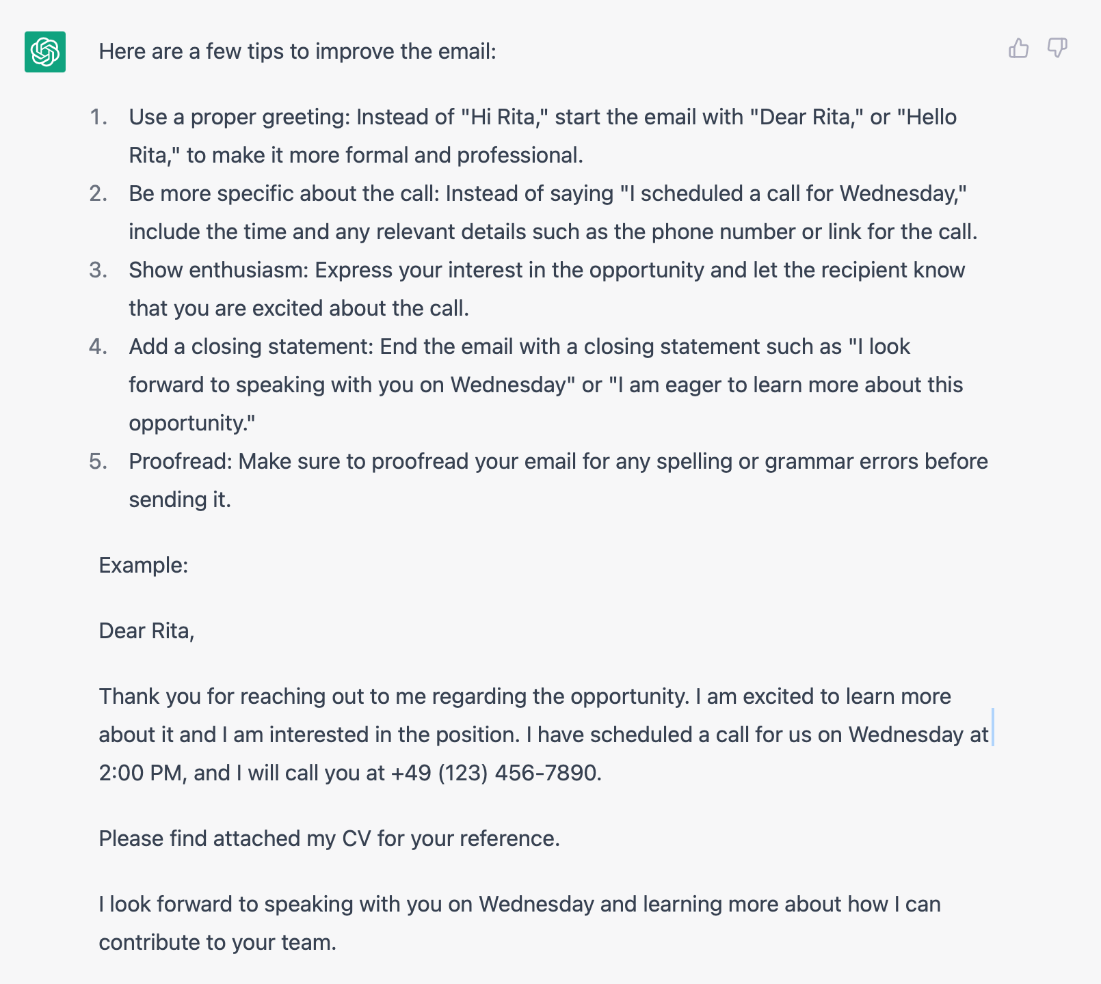Click "sending it." at end of item 5
The image size is (1101, 984).
pyautogui.click(x=180, y=500)
